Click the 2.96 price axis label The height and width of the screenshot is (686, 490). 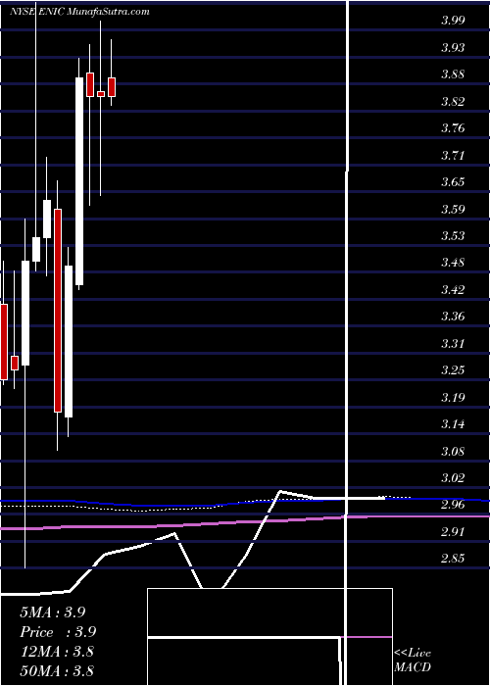[453, 506]
